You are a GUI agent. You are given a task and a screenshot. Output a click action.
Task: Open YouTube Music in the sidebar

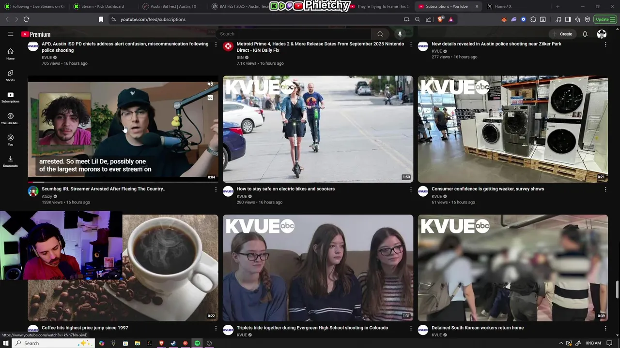coord(10,118)
